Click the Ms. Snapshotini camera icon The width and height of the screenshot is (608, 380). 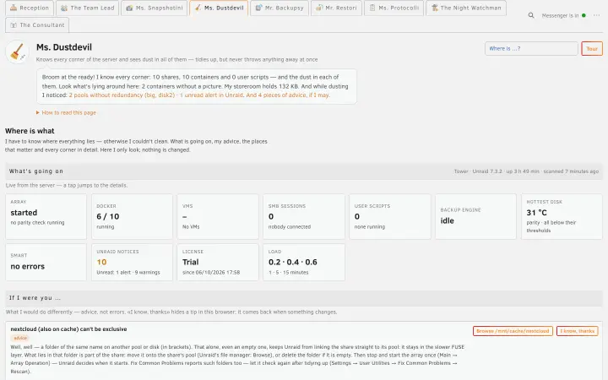(x=129, y=8)
